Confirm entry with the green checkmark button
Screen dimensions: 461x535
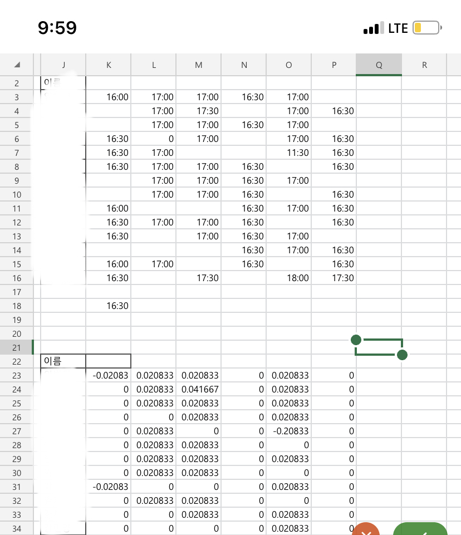click(x=420, y=529)
